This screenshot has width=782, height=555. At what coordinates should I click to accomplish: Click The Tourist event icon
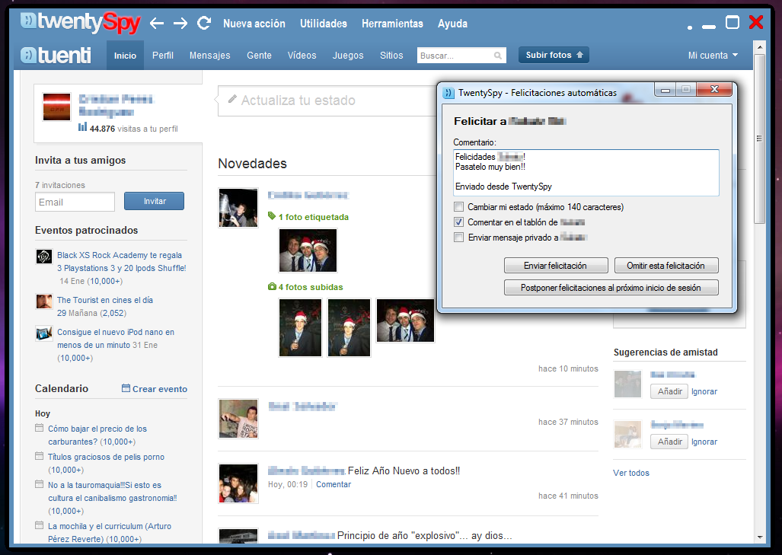tap(44, 301)
